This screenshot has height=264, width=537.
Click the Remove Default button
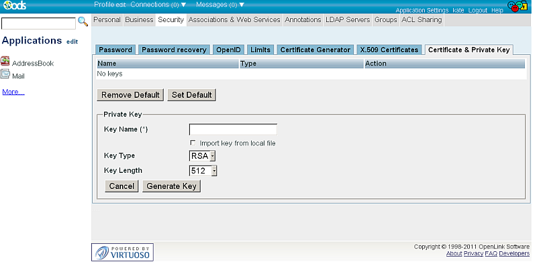(130, 95)
